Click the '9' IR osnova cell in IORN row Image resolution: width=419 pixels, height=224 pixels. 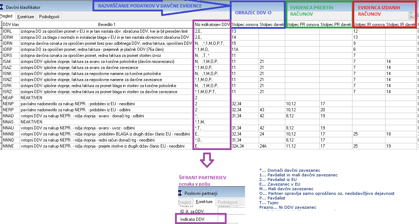[369, 43]
